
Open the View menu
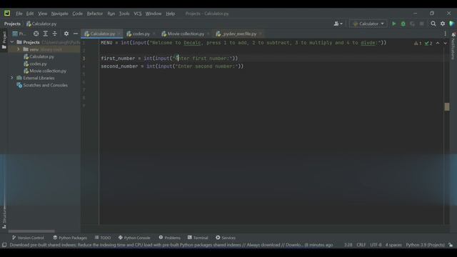[42, 14]
